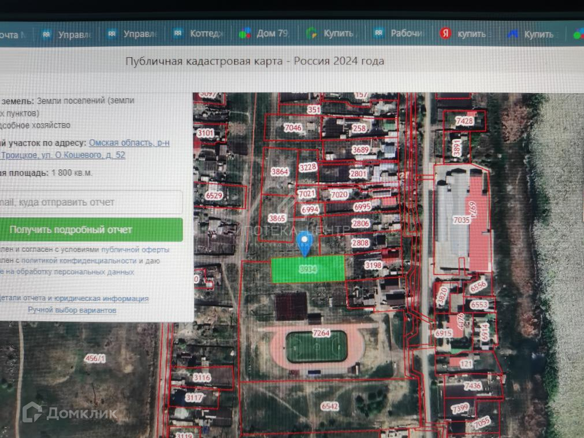Click parcel label 2806
Screen dimensions: 584x438
[x=360, y=224]
